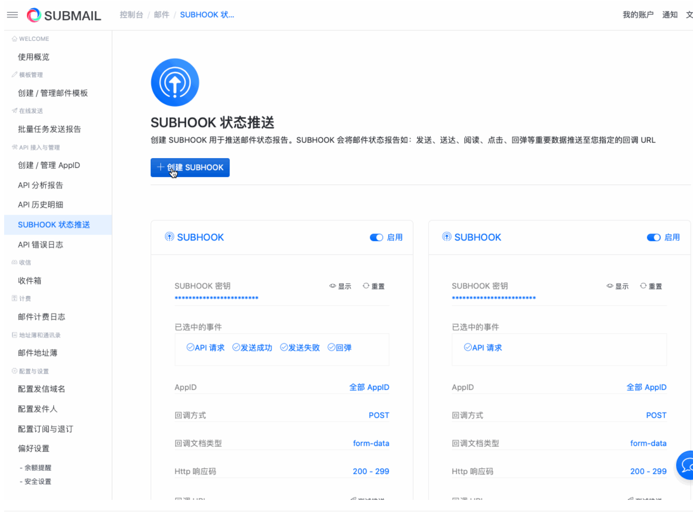693x515 pixels.
Task: Open the live chat support bubble
Action: [x=686, y=465]
